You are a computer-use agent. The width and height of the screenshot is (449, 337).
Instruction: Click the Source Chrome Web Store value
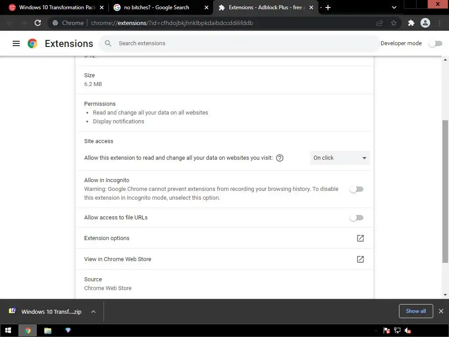coord(108,288)
